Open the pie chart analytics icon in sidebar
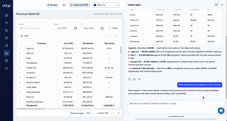This screenshot has height=121, width=227. tap(7, 46)
